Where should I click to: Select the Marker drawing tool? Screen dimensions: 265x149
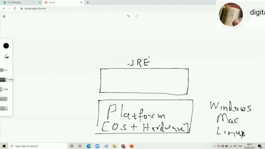[x=4, y=89]
